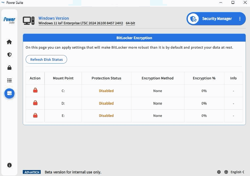The height and width of the screenshot is (176, 250).
Task: Click the Security Manager button
Action: point(216,19)
